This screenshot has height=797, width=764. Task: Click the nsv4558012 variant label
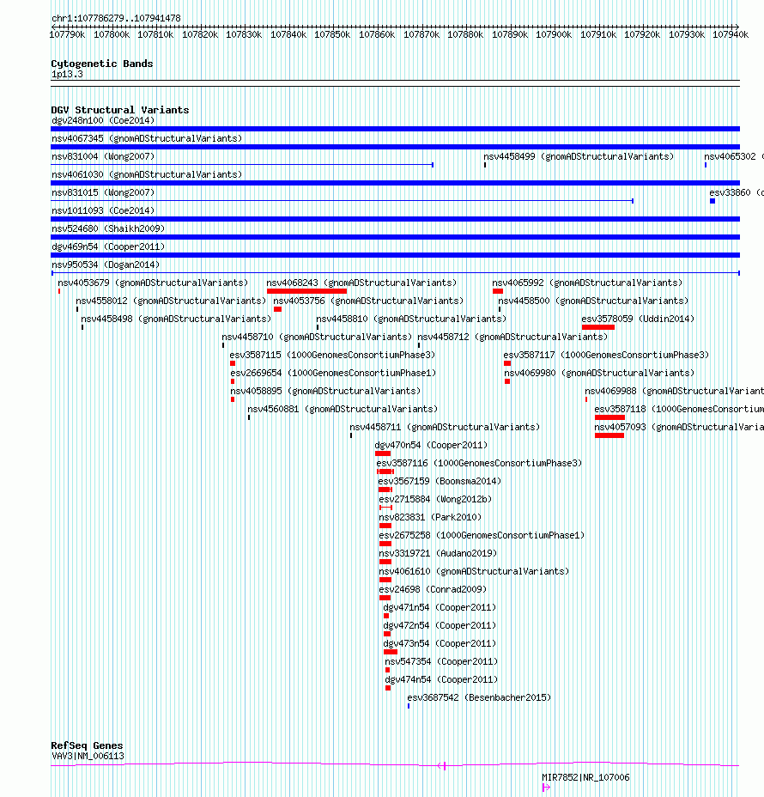point(171,301)
